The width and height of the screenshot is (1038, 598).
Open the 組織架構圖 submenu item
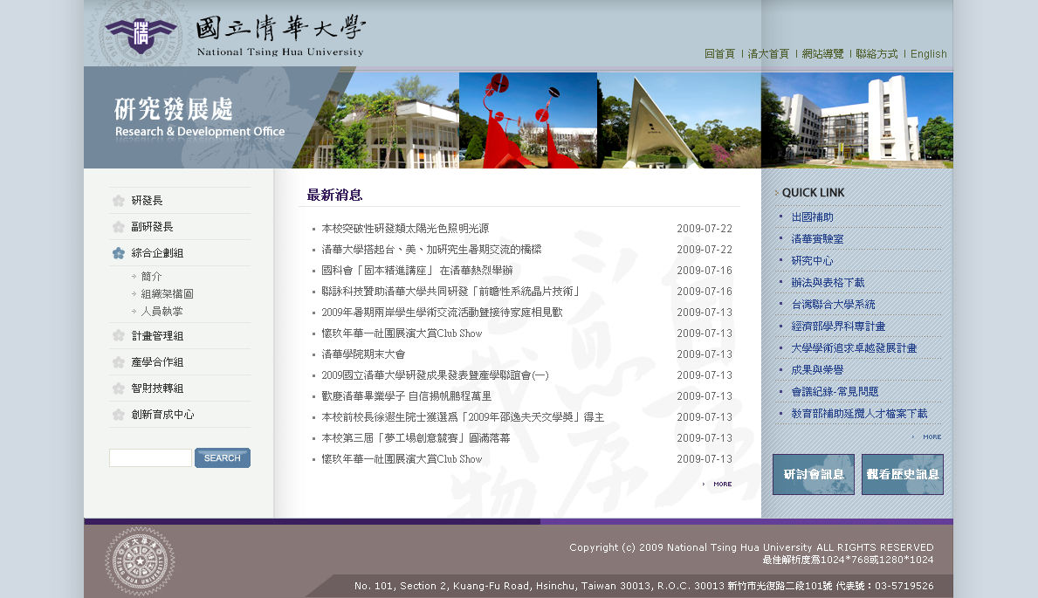coord(167,293)
